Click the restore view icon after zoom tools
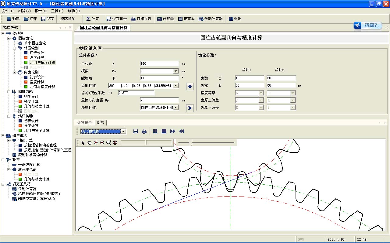Viewport: 390px width, 243px height. point(115,143)
